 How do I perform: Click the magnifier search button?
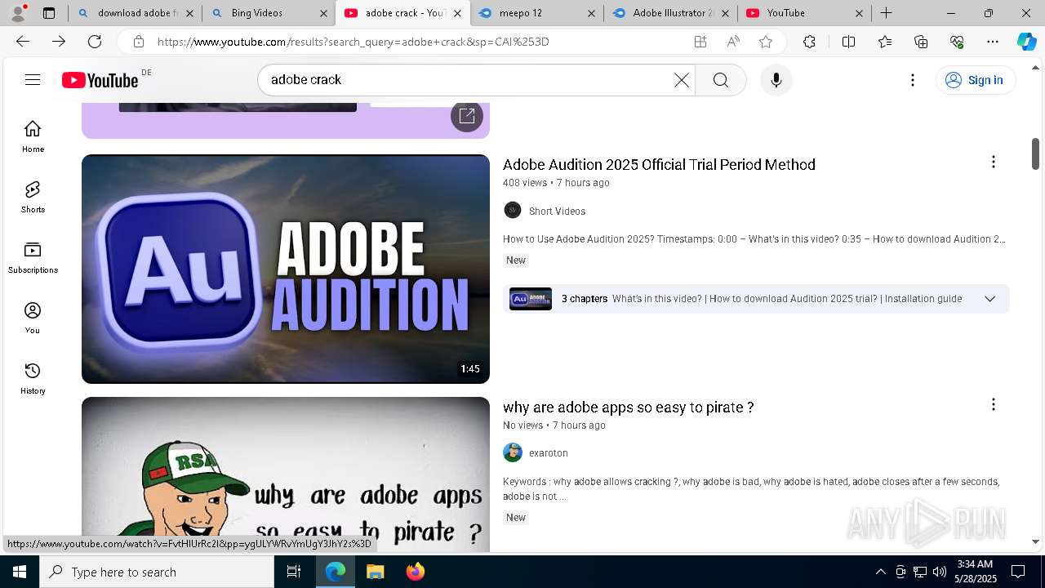[721, 80]
